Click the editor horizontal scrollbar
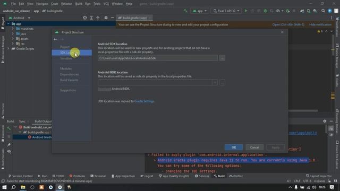This screenshot has height=191, width=340. (x=303, y=111)
